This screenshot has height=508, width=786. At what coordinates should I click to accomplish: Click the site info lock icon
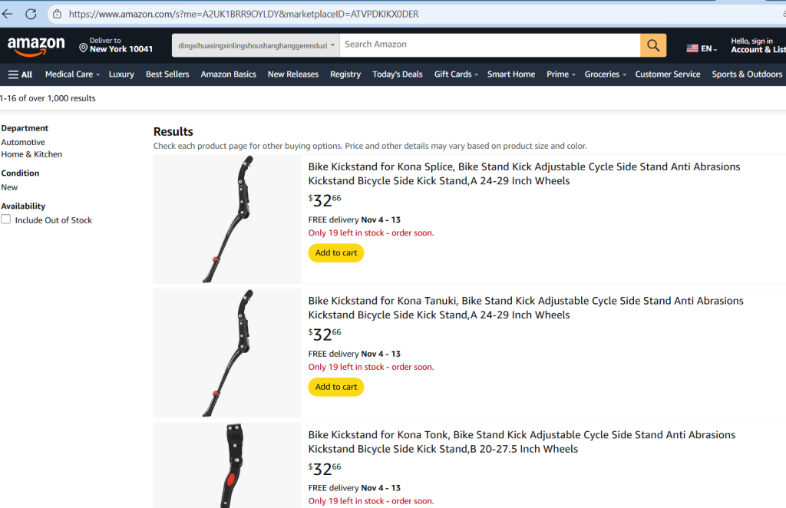(x=57, y=14)
